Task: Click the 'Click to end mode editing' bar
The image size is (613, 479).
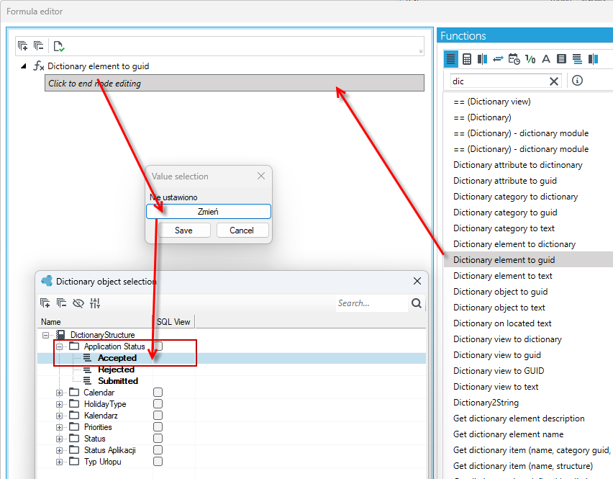Action: pos(234,83)
